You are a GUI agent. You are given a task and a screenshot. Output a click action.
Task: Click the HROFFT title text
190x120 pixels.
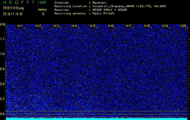18,2
